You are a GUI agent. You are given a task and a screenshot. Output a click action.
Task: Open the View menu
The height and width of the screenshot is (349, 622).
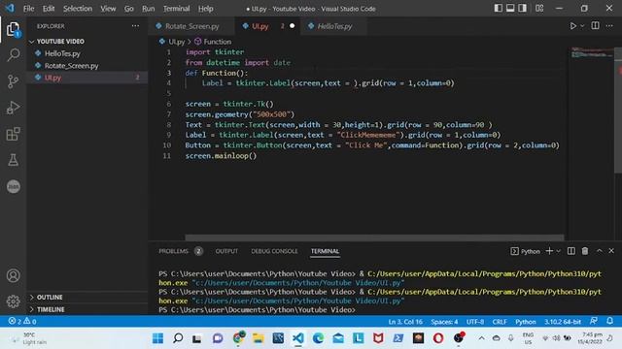108,9
